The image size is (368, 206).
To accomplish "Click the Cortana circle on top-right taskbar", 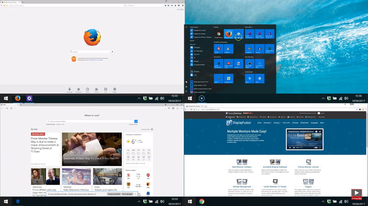I will (x=202, y=99).
